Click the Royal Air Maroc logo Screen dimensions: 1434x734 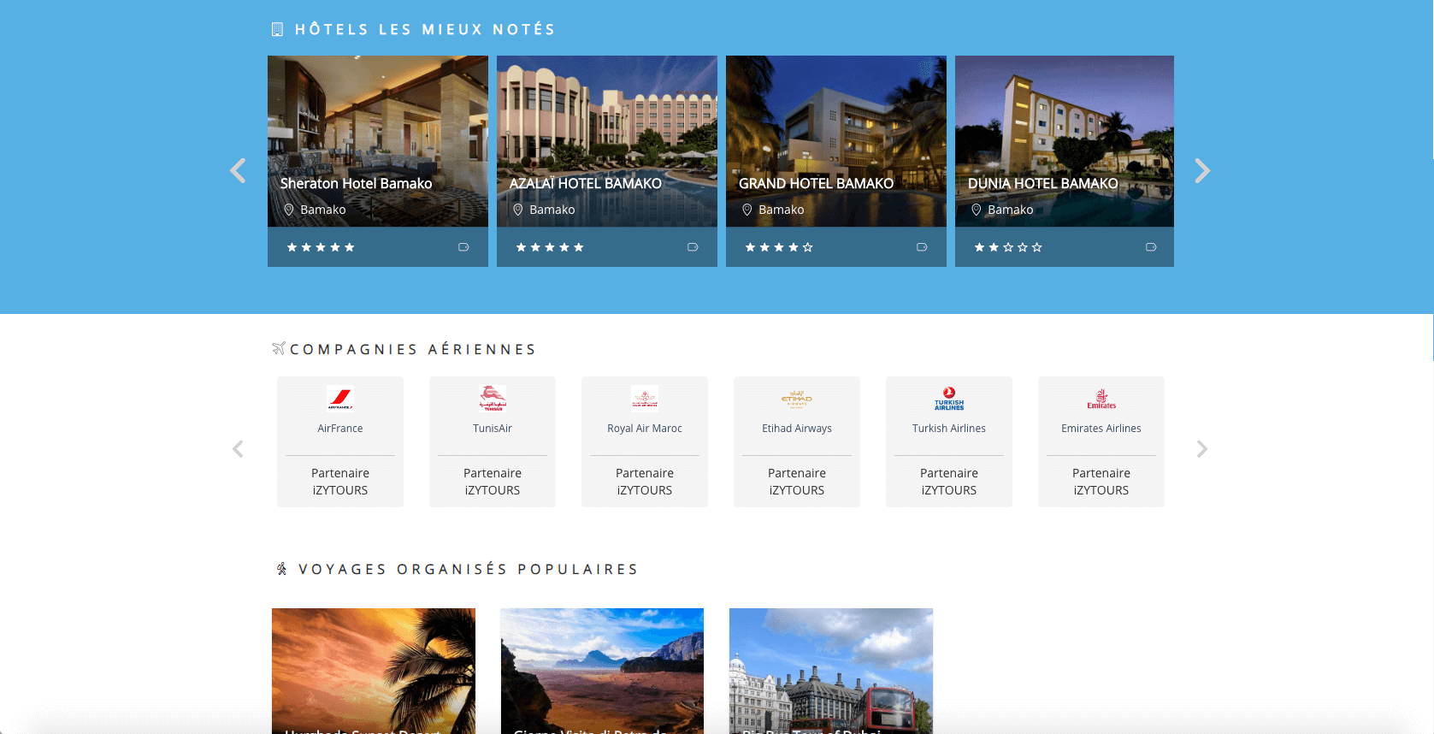pos(645,399)
